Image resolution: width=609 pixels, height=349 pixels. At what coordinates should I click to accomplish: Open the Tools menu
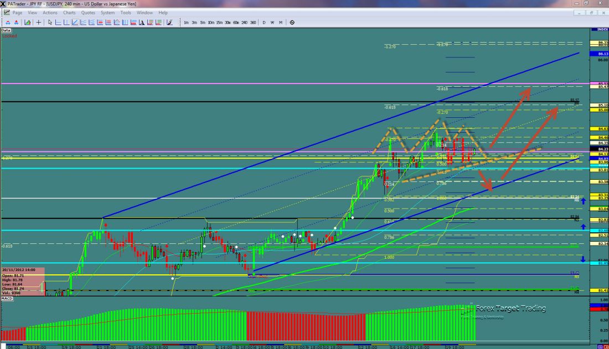[126, 12]
